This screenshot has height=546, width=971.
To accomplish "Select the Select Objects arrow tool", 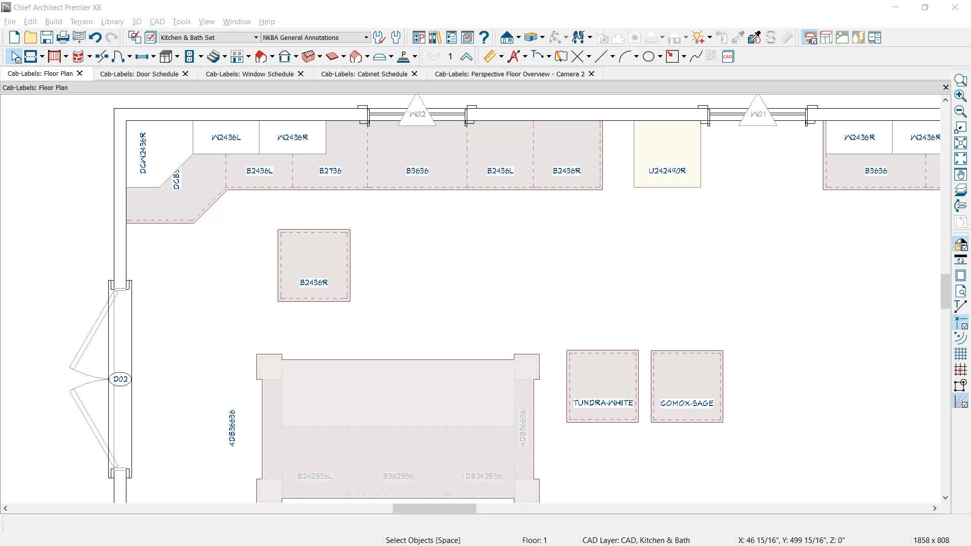I will pyautogui.click(x=15, y=57).
